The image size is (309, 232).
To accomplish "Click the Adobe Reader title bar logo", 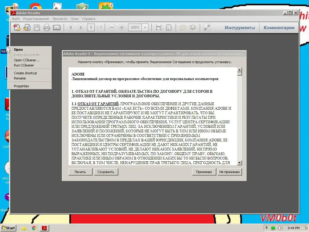I will tap(13, 13).
